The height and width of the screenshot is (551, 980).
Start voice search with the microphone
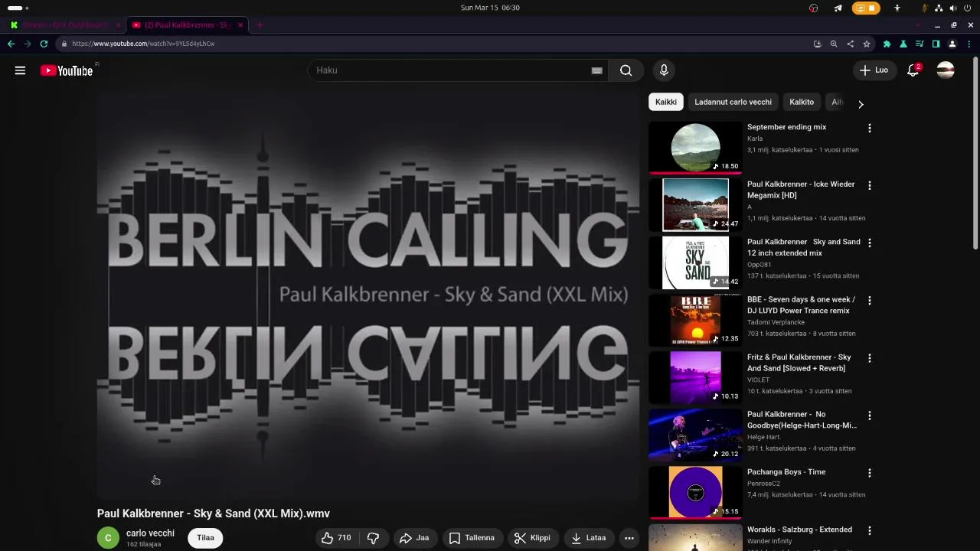click(x=664, y=70)
